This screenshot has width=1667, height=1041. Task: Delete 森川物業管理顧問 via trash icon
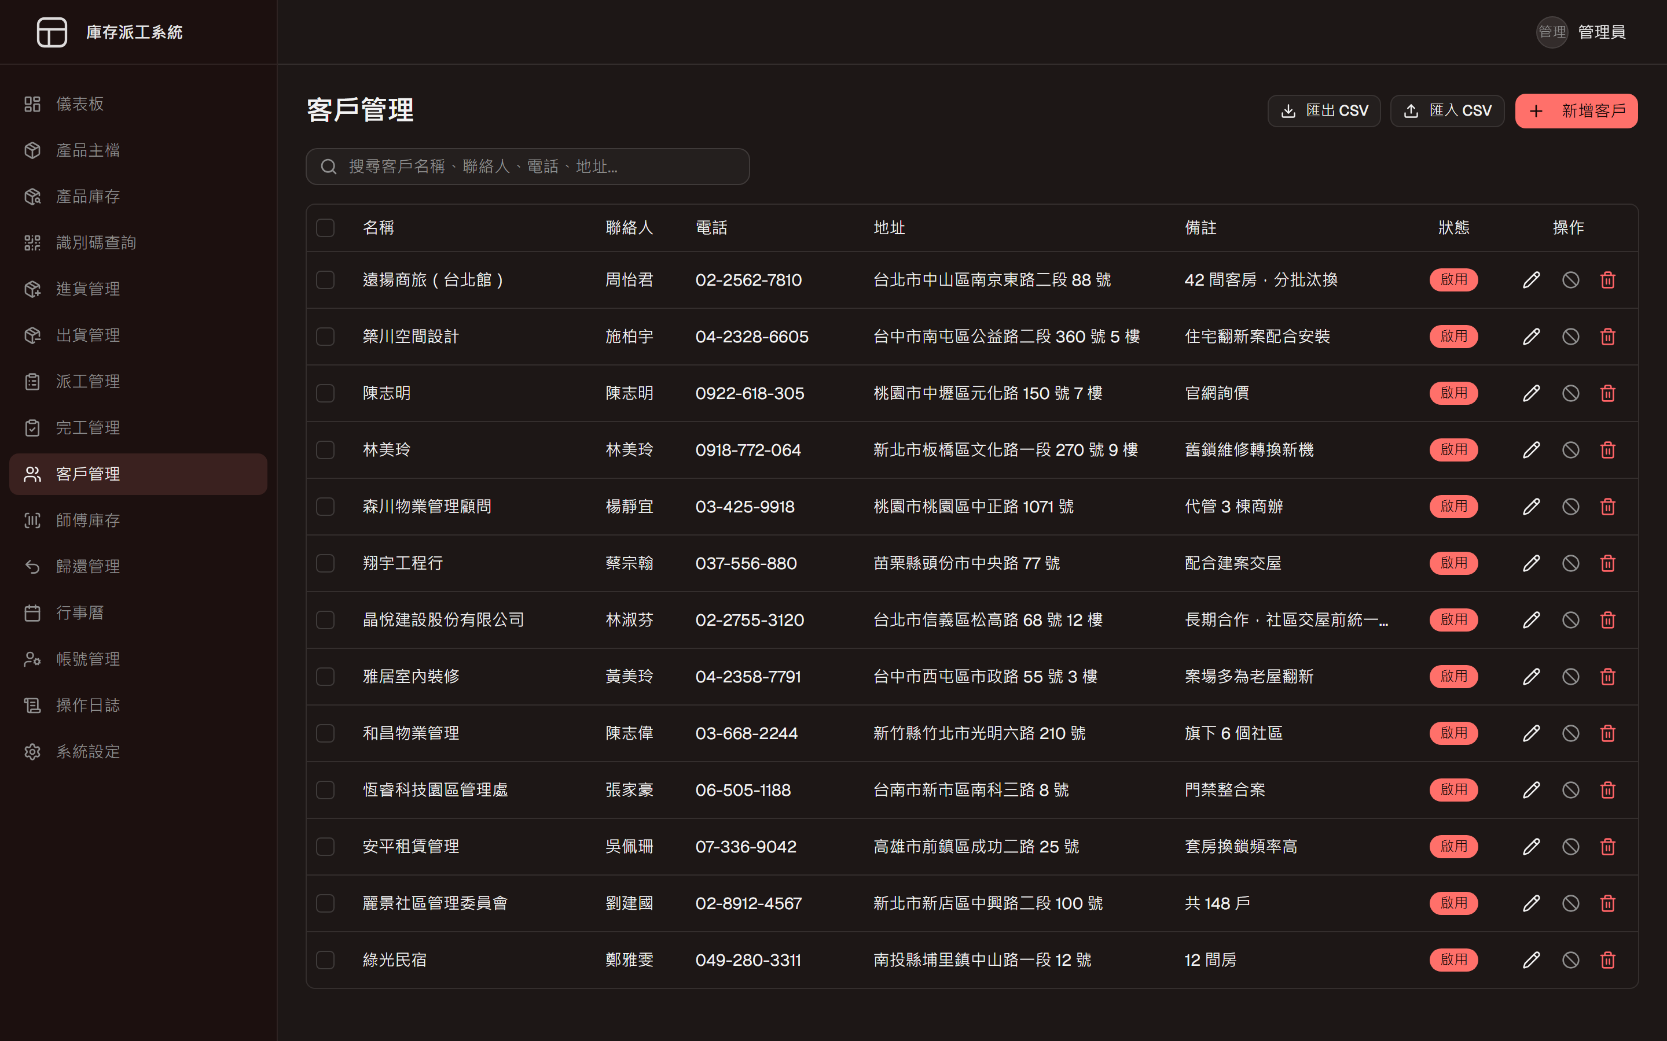click(x=1608, y=507)
